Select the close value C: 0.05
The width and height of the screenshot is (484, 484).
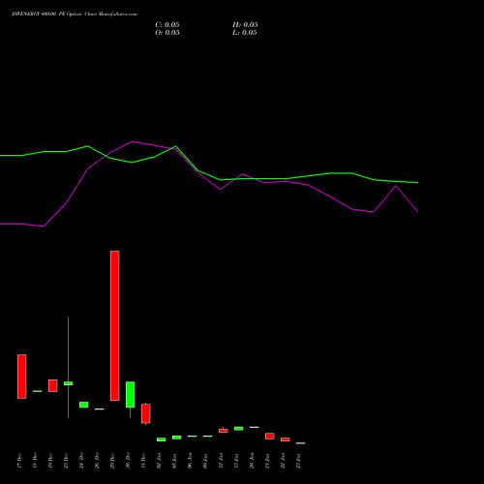(x=167, y=25)
